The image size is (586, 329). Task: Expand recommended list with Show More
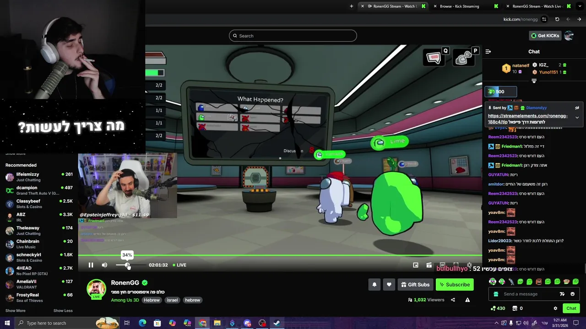(15, 311)
